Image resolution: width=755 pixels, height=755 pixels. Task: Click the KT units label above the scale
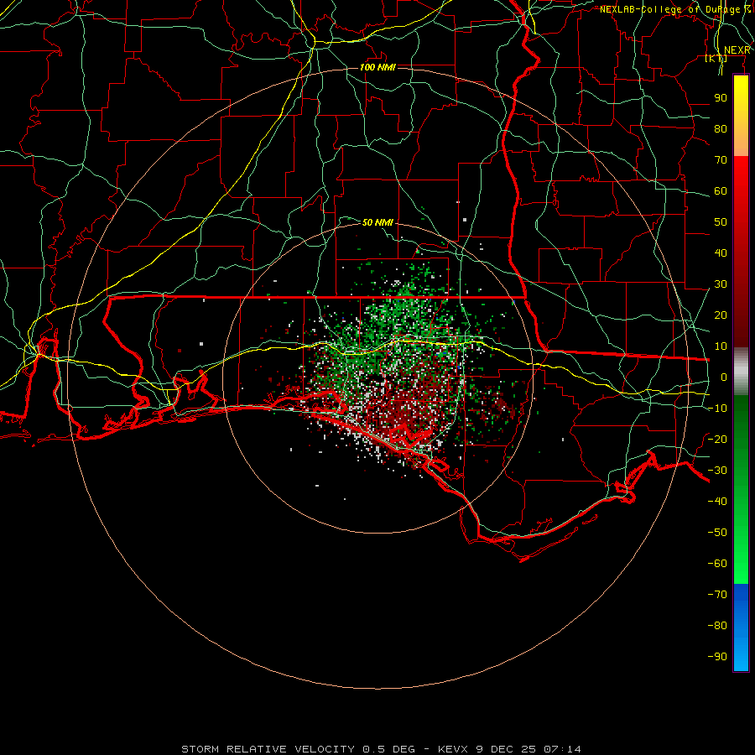click(716, 59)
